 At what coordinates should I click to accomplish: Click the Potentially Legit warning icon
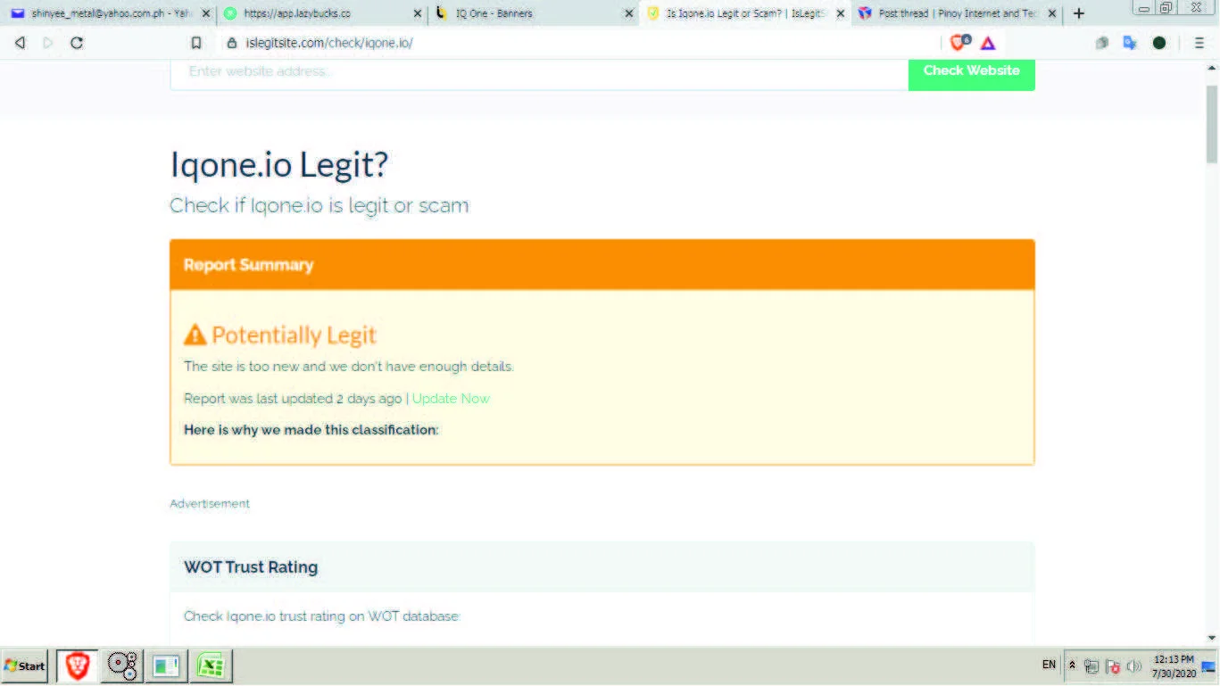195,335
